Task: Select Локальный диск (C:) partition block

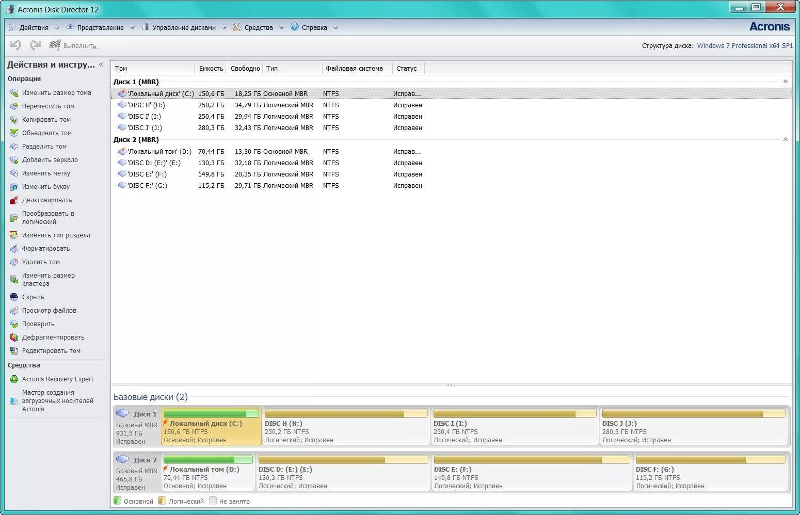Action: tap(212, 426)
